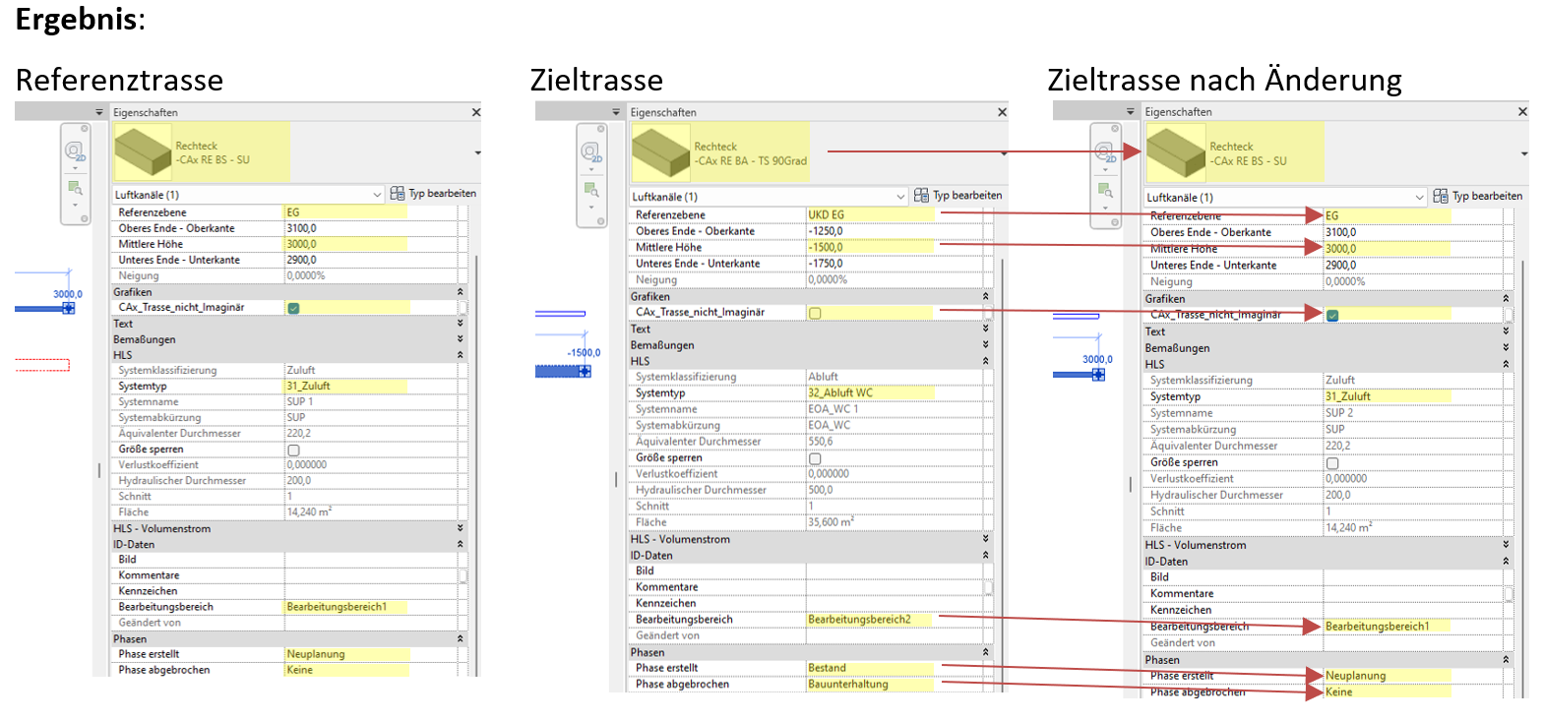1543x721 pixels.
Task: Click the duct end grip below the -1500,0 label
Action: (585, 371)
